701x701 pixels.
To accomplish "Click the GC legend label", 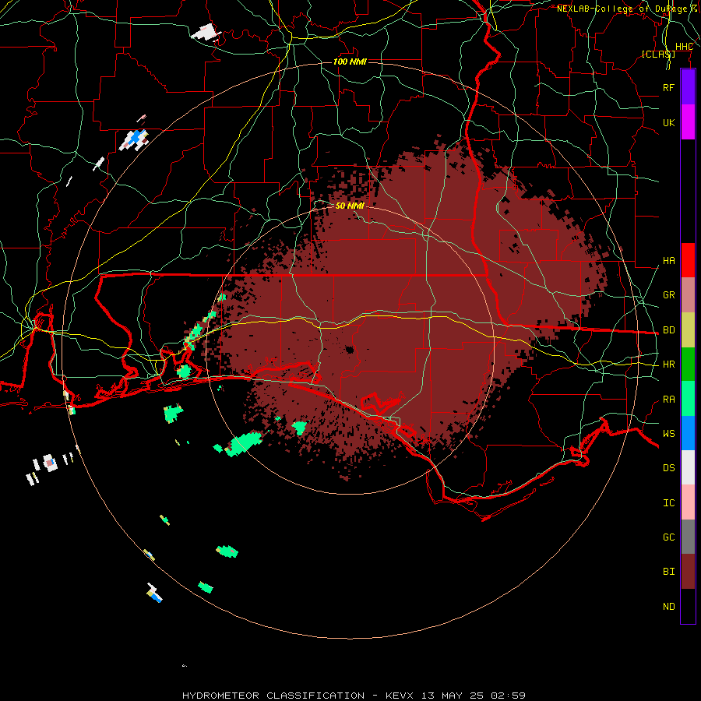I will click(x=668, y=537).
